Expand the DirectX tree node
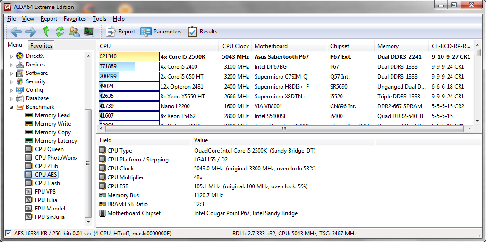 pos(12,56)
